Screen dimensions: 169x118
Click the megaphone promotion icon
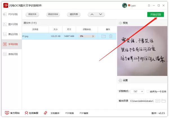[x=45, y=113]
